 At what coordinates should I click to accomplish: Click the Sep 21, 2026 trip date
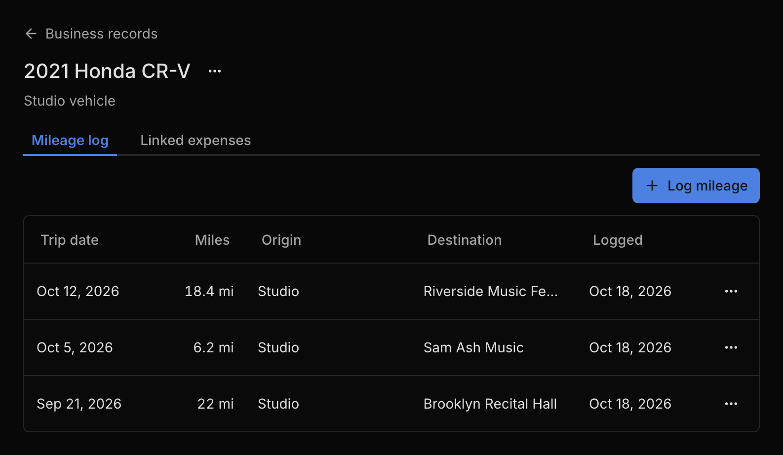coord(79,404)
